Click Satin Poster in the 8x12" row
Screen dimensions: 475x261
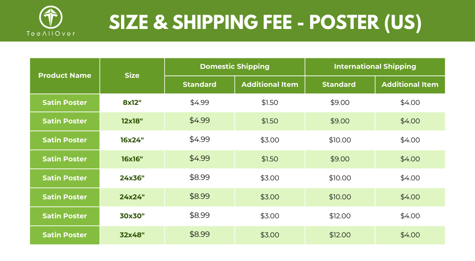65,103
